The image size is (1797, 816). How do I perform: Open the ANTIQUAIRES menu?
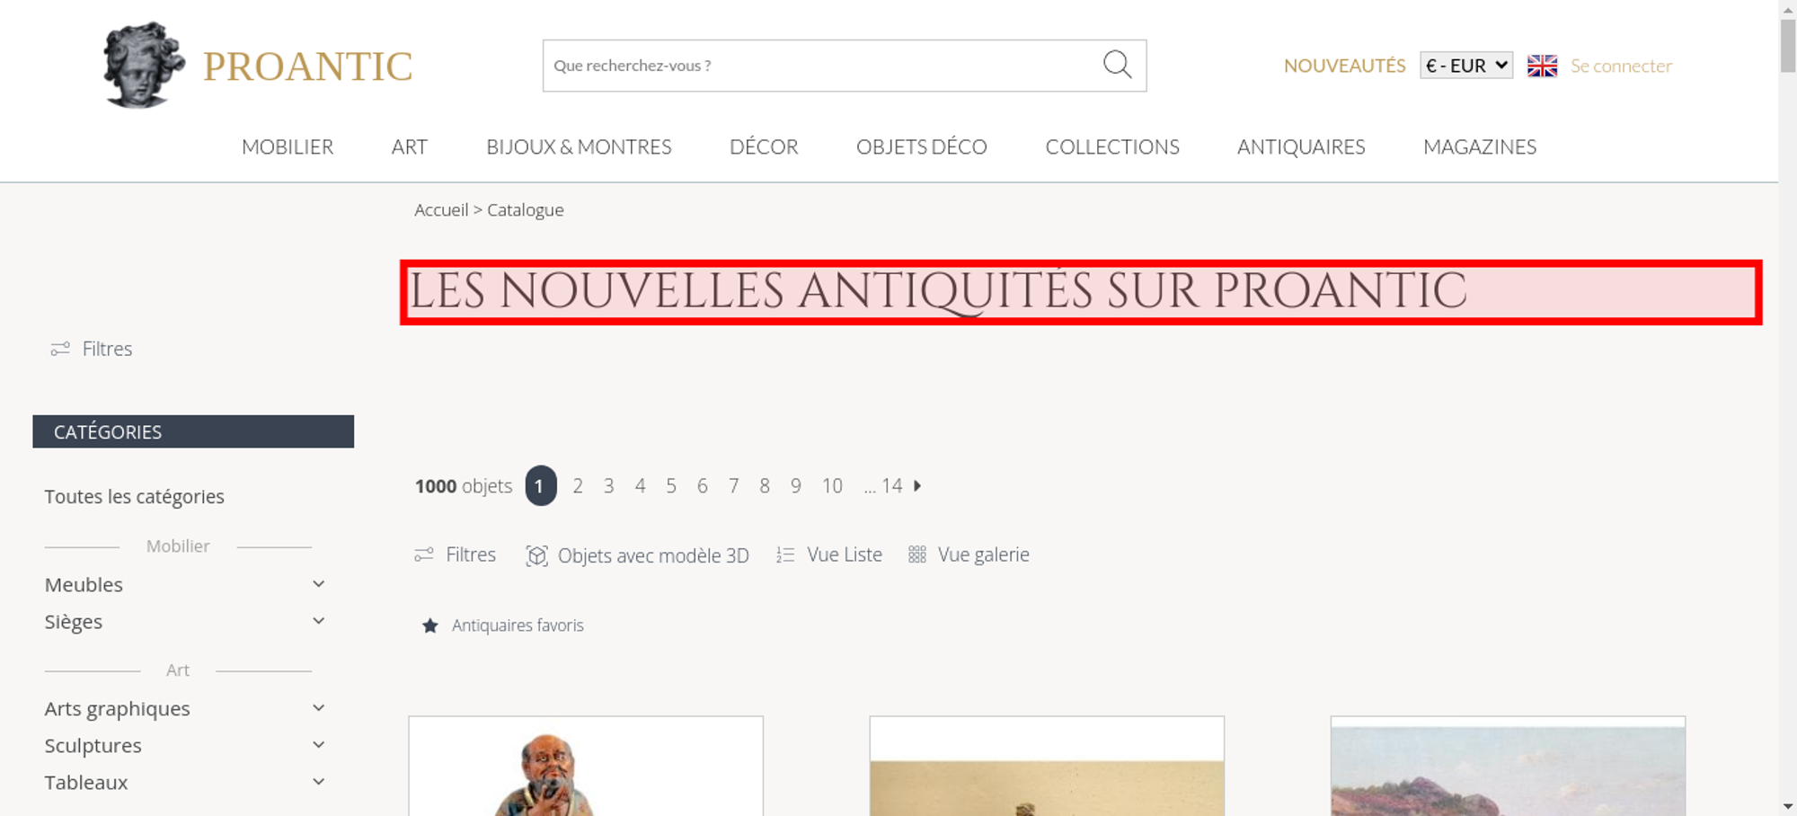1301,146
